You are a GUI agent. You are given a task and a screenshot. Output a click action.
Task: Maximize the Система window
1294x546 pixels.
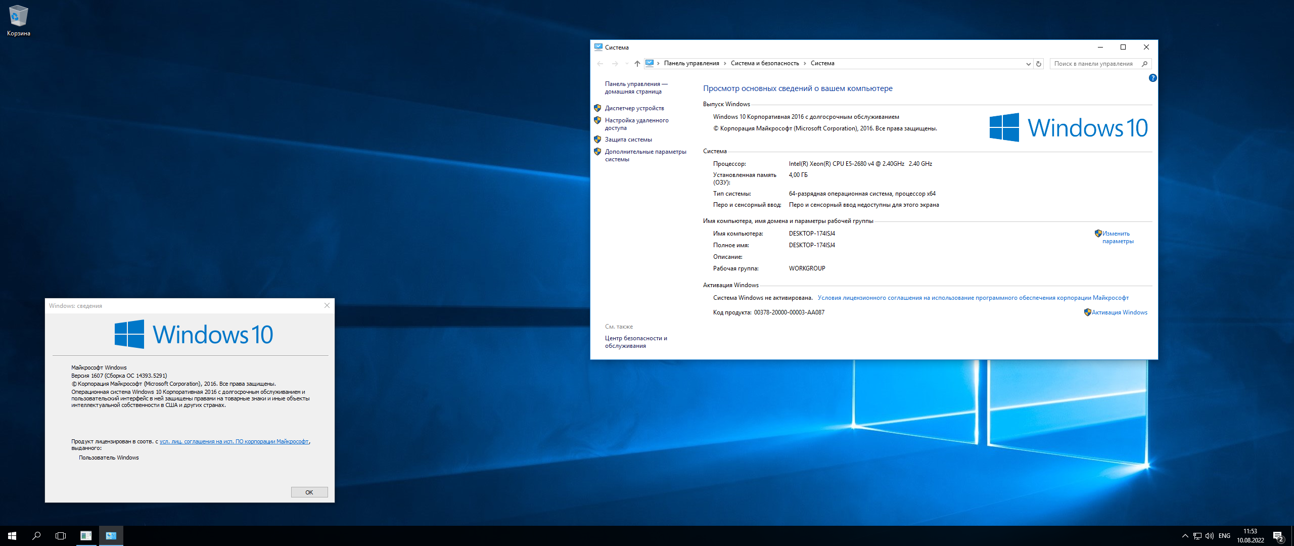click(x=1123, y=47)
